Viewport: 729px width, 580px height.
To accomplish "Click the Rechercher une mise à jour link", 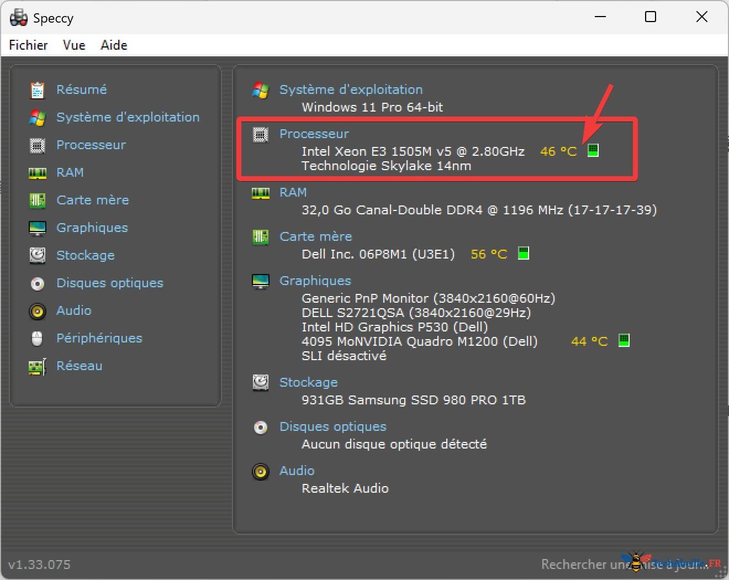I will point(625,565).
